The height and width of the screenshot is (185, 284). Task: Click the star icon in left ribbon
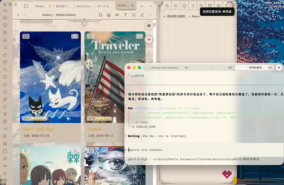click(5, 84)
